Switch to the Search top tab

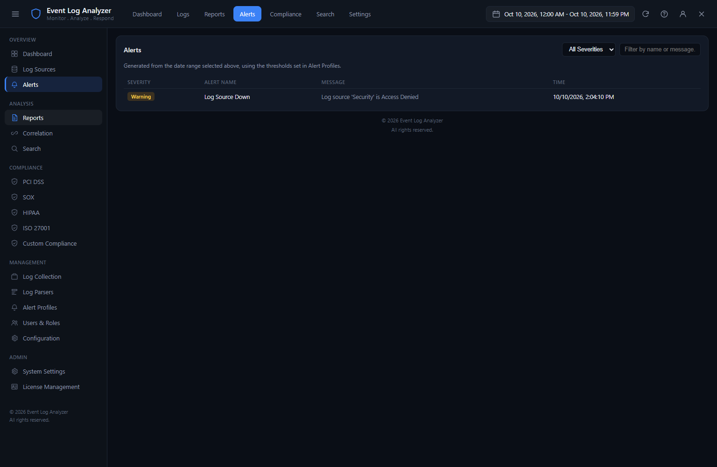325,14
